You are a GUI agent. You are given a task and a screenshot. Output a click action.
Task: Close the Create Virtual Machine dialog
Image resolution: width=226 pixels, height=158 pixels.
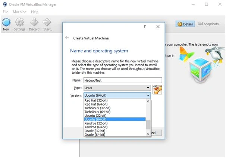coord(158,26)
